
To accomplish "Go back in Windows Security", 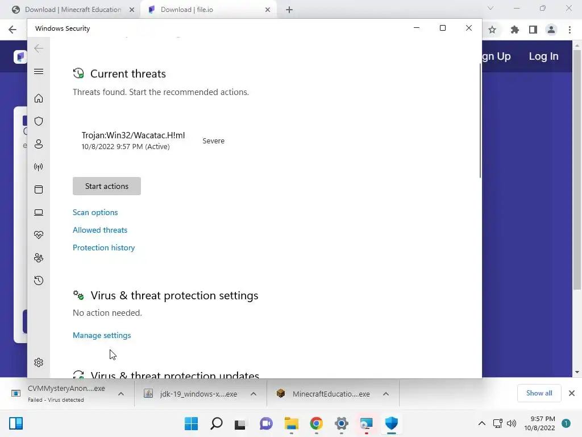I will 39,48.
